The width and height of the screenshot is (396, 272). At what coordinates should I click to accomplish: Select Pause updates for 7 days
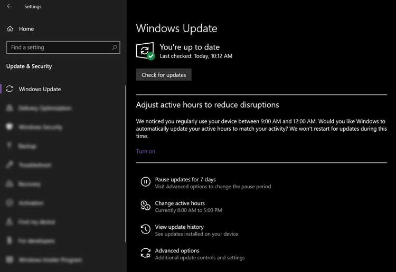[x=185, y=179]
